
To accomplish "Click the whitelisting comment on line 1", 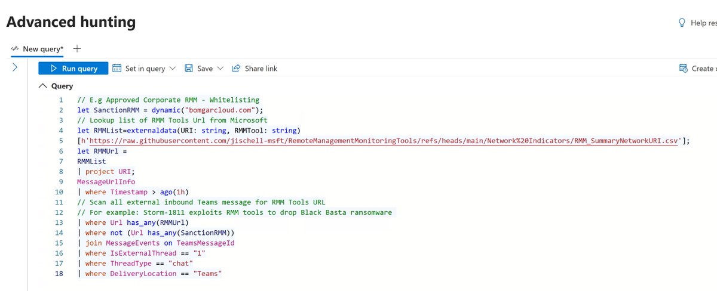I will pos(168,100).
